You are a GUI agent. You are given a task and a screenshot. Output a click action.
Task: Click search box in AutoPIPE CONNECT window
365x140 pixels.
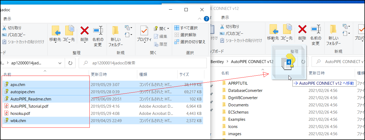click(338, 61)
